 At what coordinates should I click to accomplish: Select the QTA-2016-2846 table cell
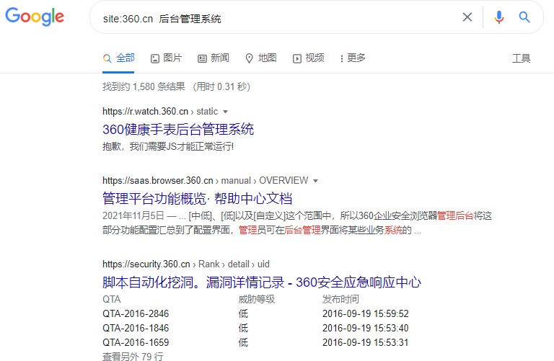point(136,313)
